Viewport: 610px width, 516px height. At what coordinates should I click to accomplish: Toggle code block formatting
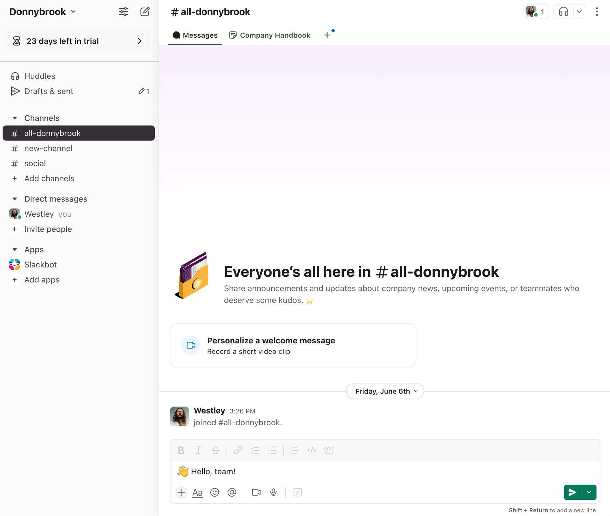point(329,450)
